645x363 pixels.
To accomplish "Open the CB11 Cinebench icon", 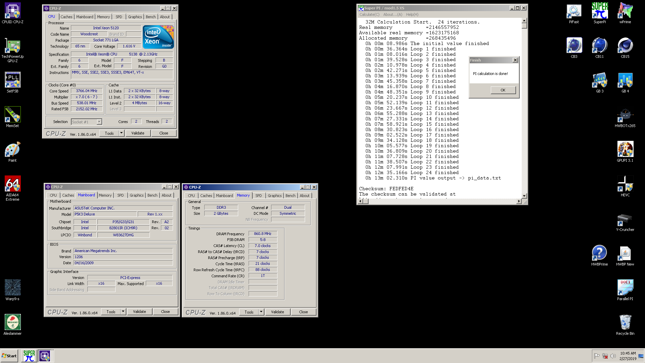I will point(600,48).
